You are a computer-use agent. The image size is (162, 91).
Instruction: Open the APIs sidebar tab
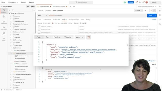4,17
